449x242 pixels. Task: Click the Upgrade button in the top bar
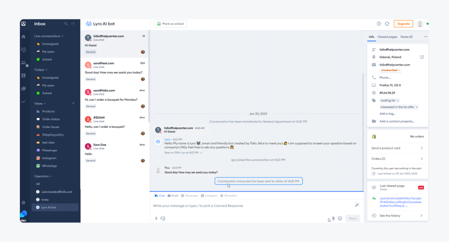403,24
